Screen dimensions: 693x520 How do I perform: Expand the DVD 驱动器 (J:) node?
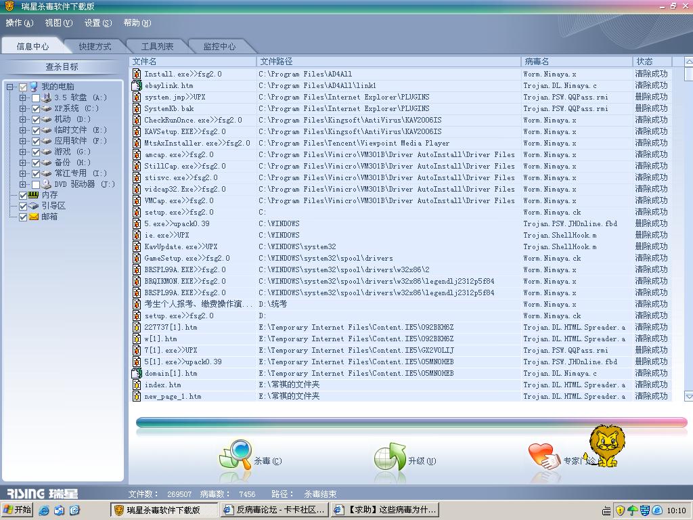coord(23,185)
